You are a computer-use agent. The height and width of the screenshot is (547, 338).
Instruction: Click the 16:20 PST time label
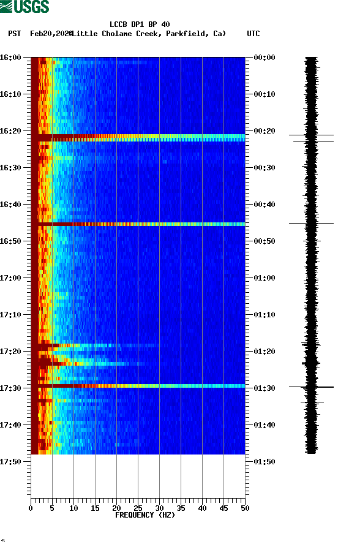10,131
